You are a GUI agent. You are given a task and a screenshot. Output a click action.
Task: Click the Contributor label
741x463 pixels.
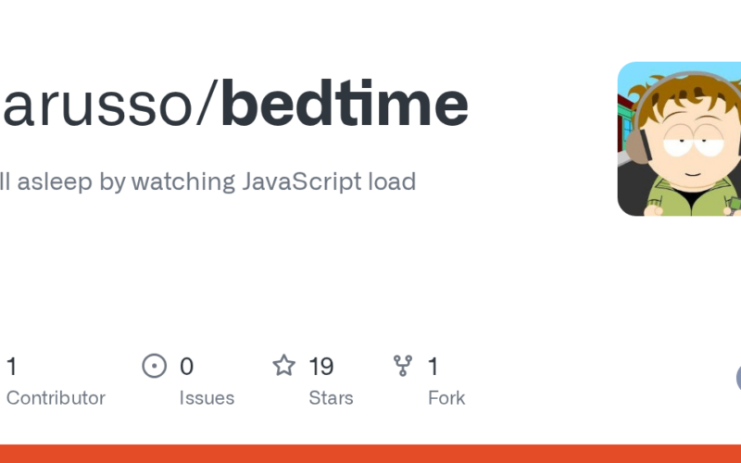coord(56,398)
